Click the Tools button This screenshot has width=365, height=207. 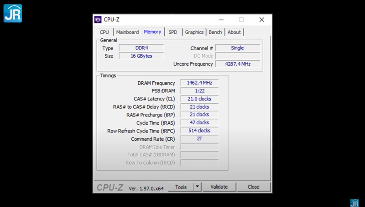coord(181,187)
